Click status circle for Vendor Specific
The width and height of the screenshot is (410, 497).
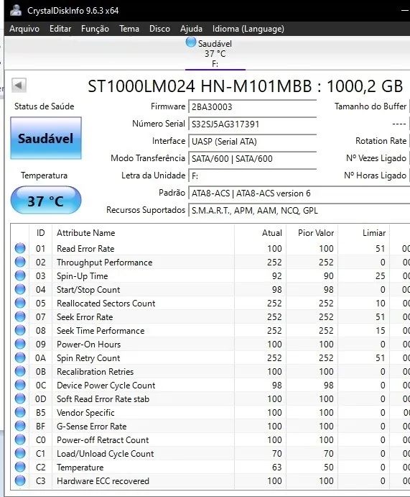pos(20,412)
